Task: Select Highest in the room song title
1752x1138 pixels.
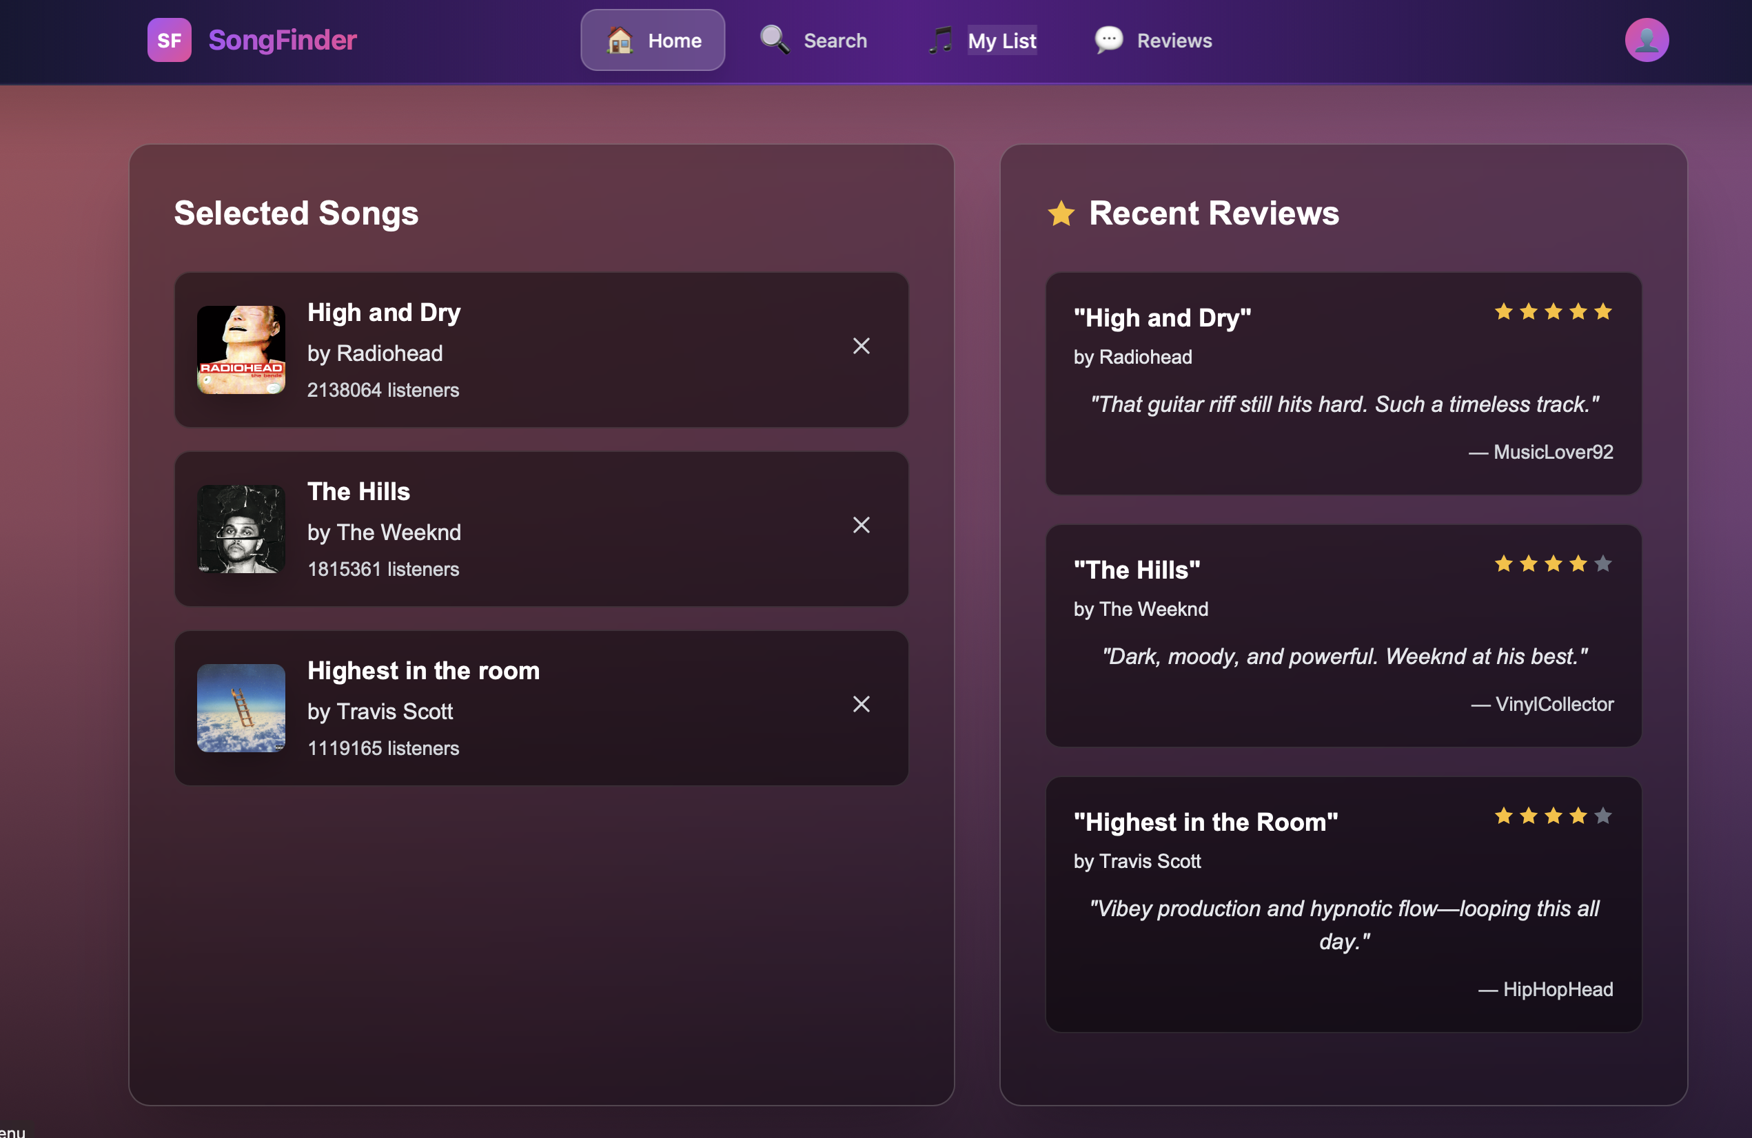Action: (x=423, y=671)
